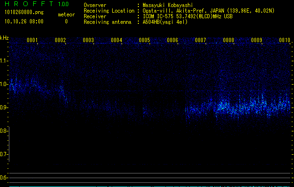Click the 0806 time marker
The image size is (294, 187).
(172, 40)
